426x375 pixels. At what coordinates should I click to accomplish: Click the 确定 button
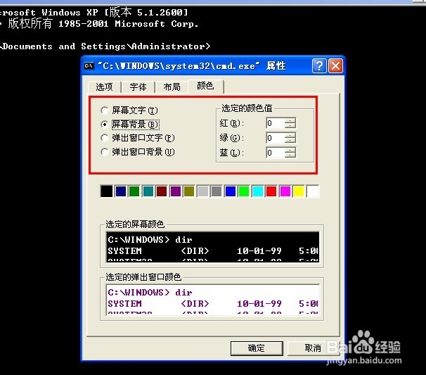coord(257,348)
